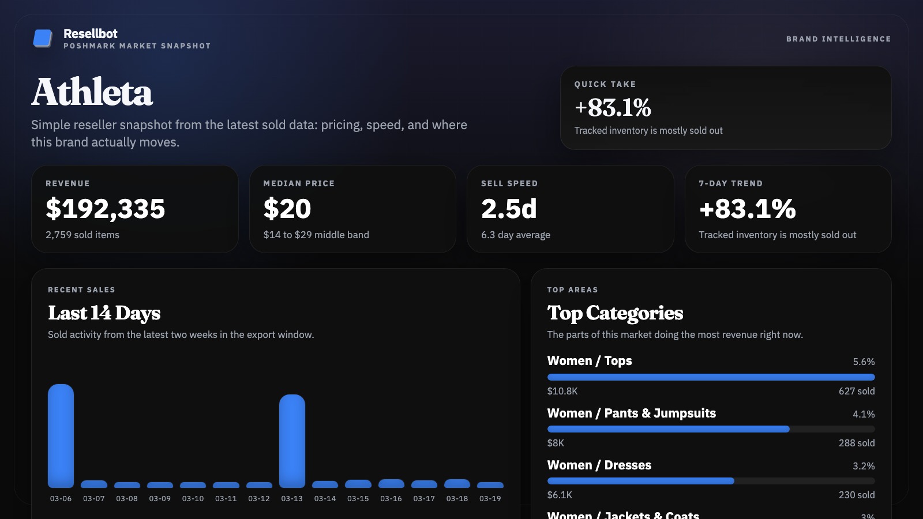Select the Median Price $20 card
Viewport: 923px width, 519px height.
tap(352, 209)
